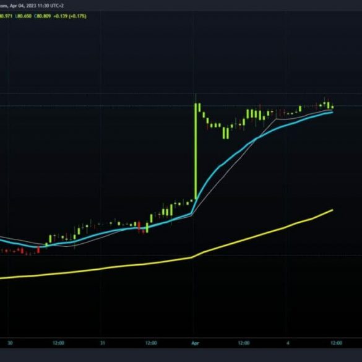The height and width of the screenshot is (362, 362).
Task: Select the tall green candle at Apr open
Action: click(196, 151)
